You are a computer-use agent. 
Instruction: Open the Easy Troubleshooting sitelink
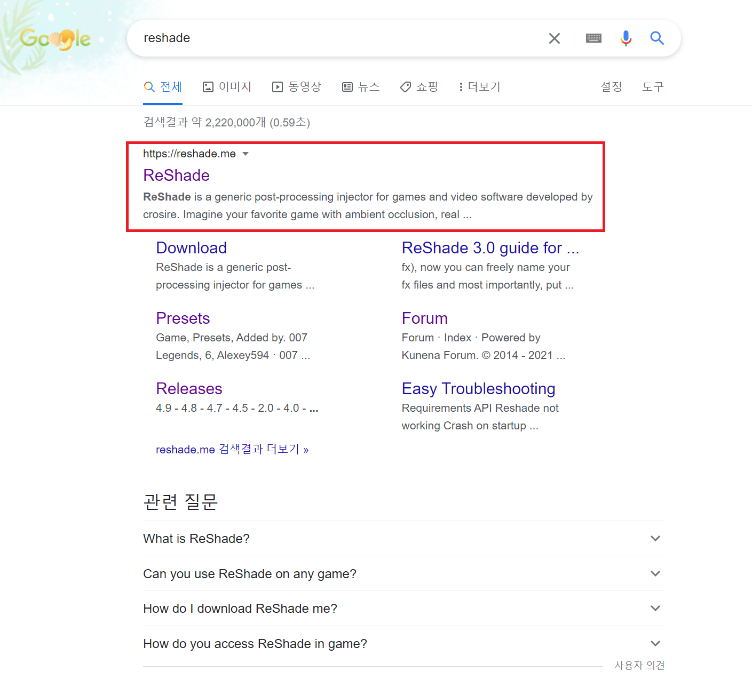[479, 389]
